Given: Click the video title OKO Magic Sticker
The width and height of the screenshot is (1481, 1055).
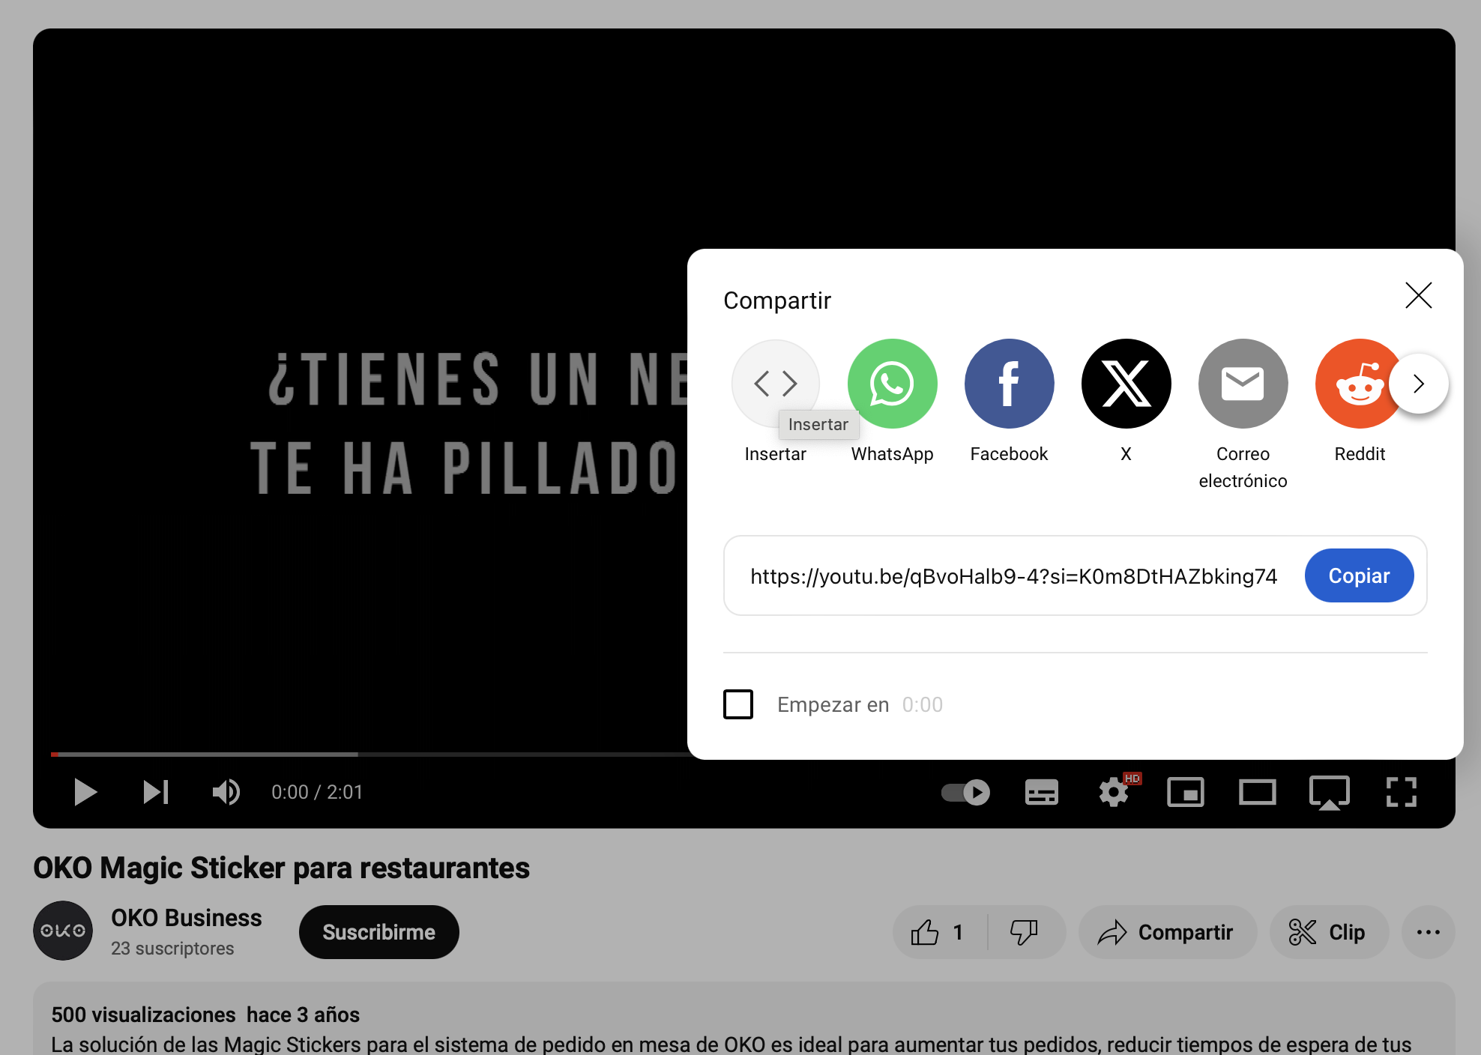Looking at the screenshot, I should pyautogui.click(x=281, y=868).
